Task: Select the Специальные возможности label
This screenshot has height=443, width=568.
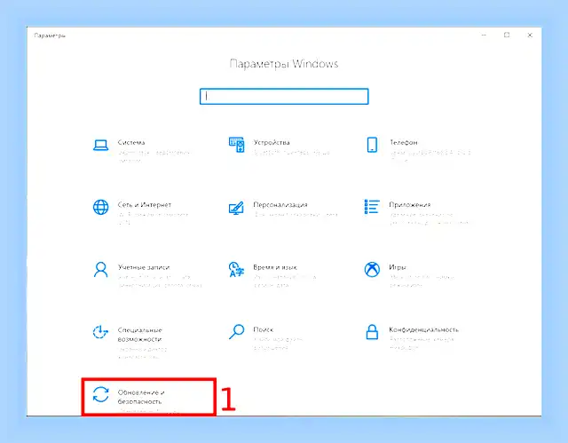Action: pyautogui.click(x=140, y=335)
